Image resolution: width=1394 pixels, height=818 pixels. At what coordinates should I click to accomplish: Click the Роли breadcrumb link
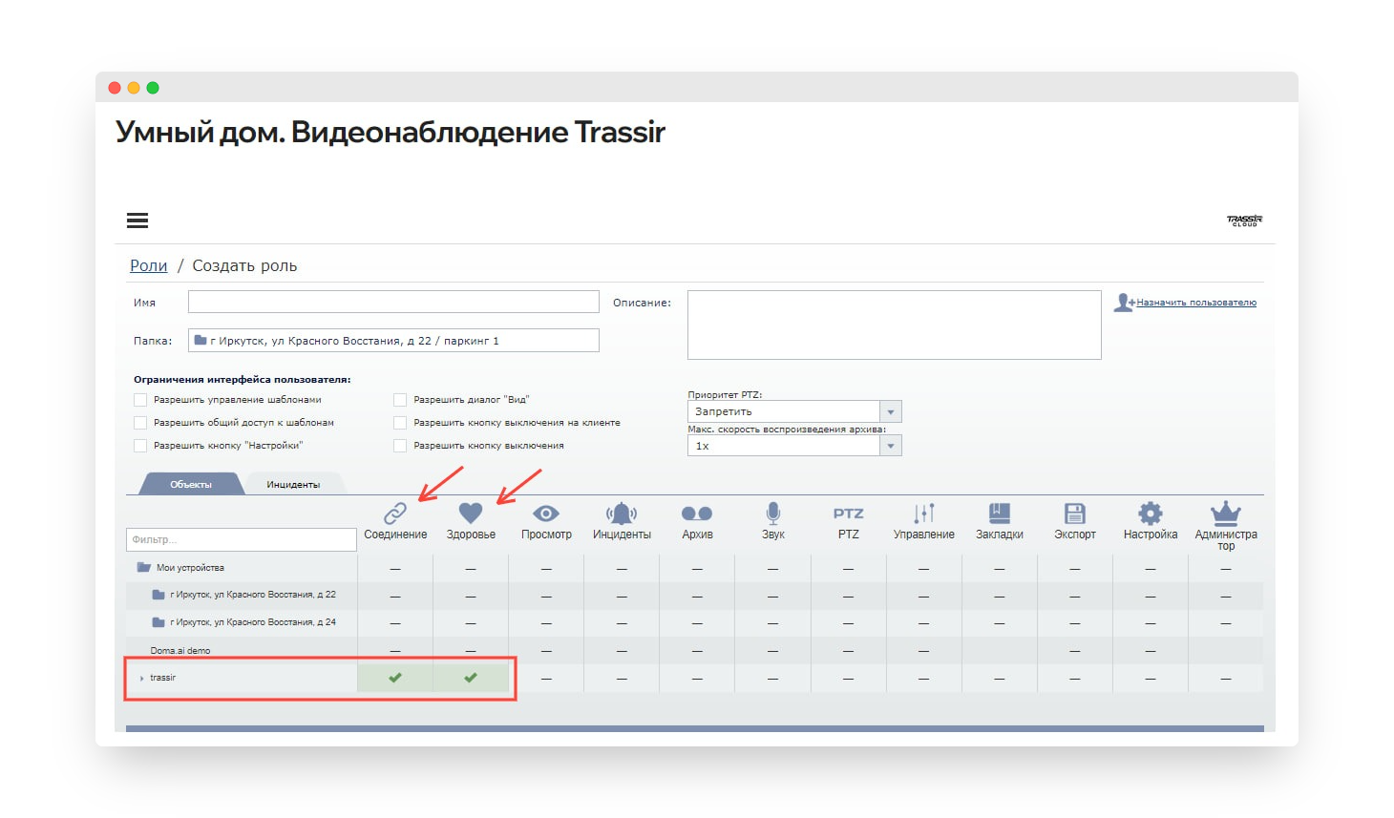(148, 265)
